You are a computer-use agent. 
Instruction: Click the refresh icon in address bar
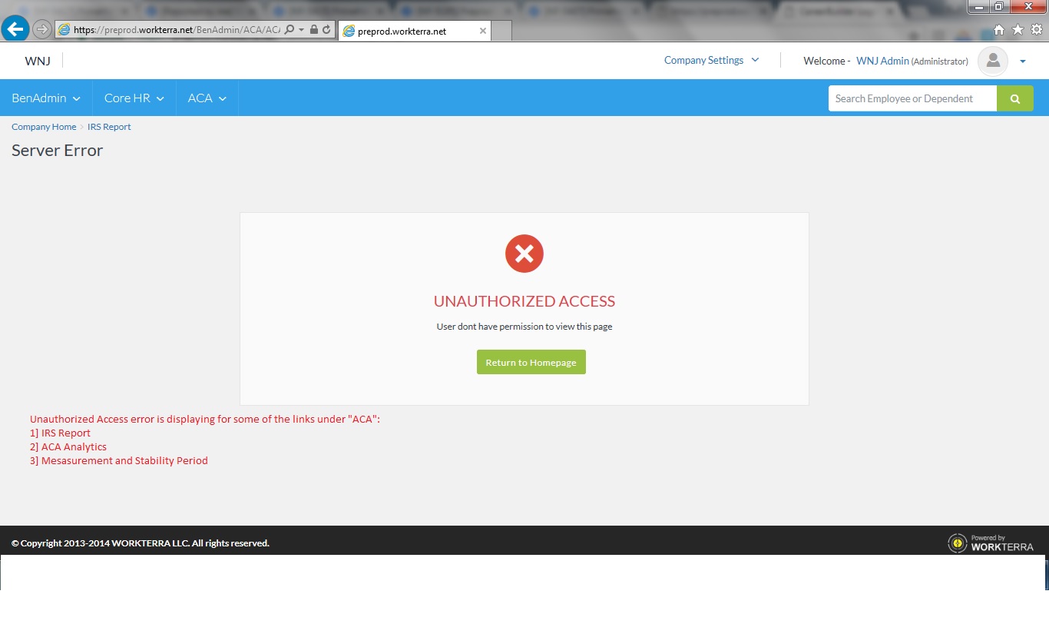[x=326, y=30]
